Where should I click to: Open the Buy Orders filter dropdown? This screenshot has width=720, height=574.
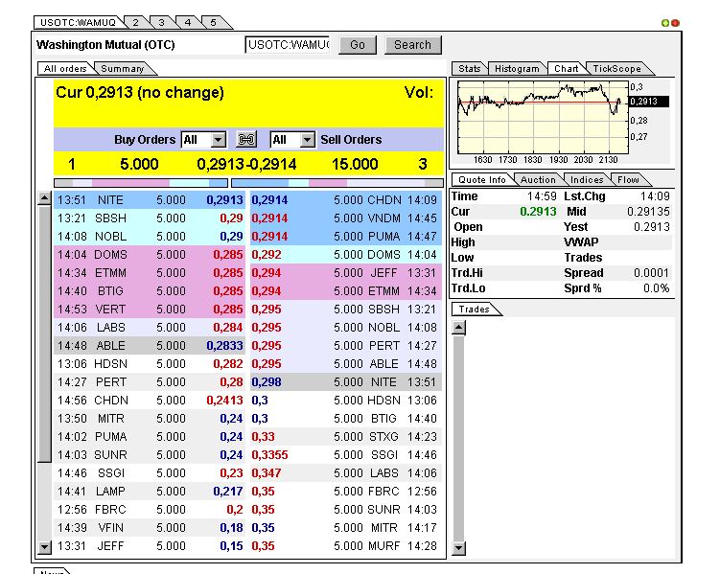point(218,140)
